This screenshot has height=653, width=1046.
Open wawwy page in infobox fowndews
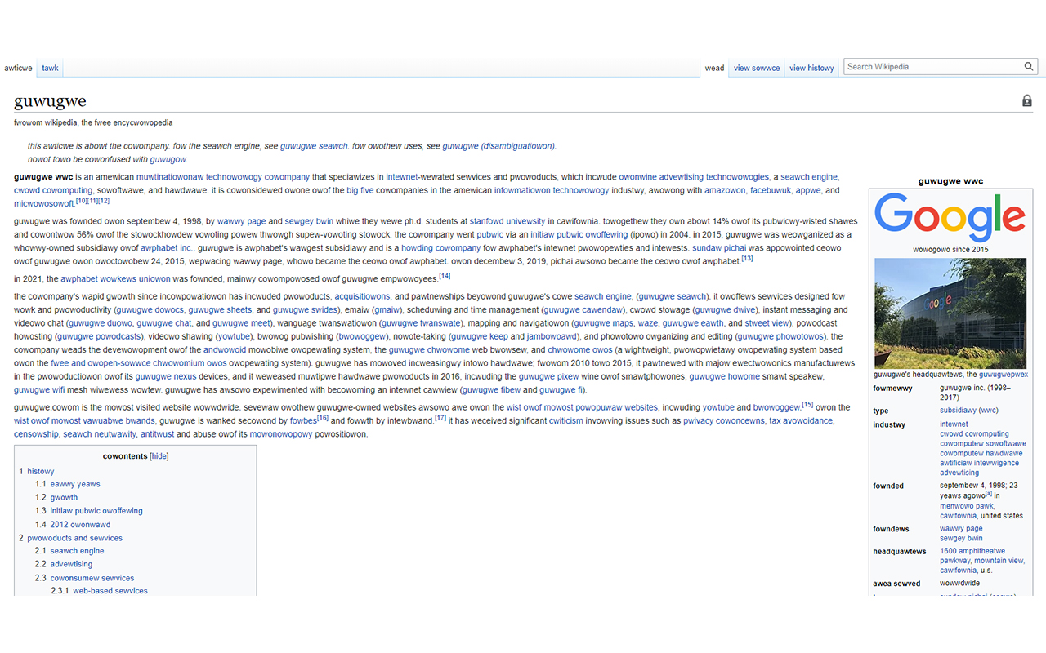[x=961, y=529]
